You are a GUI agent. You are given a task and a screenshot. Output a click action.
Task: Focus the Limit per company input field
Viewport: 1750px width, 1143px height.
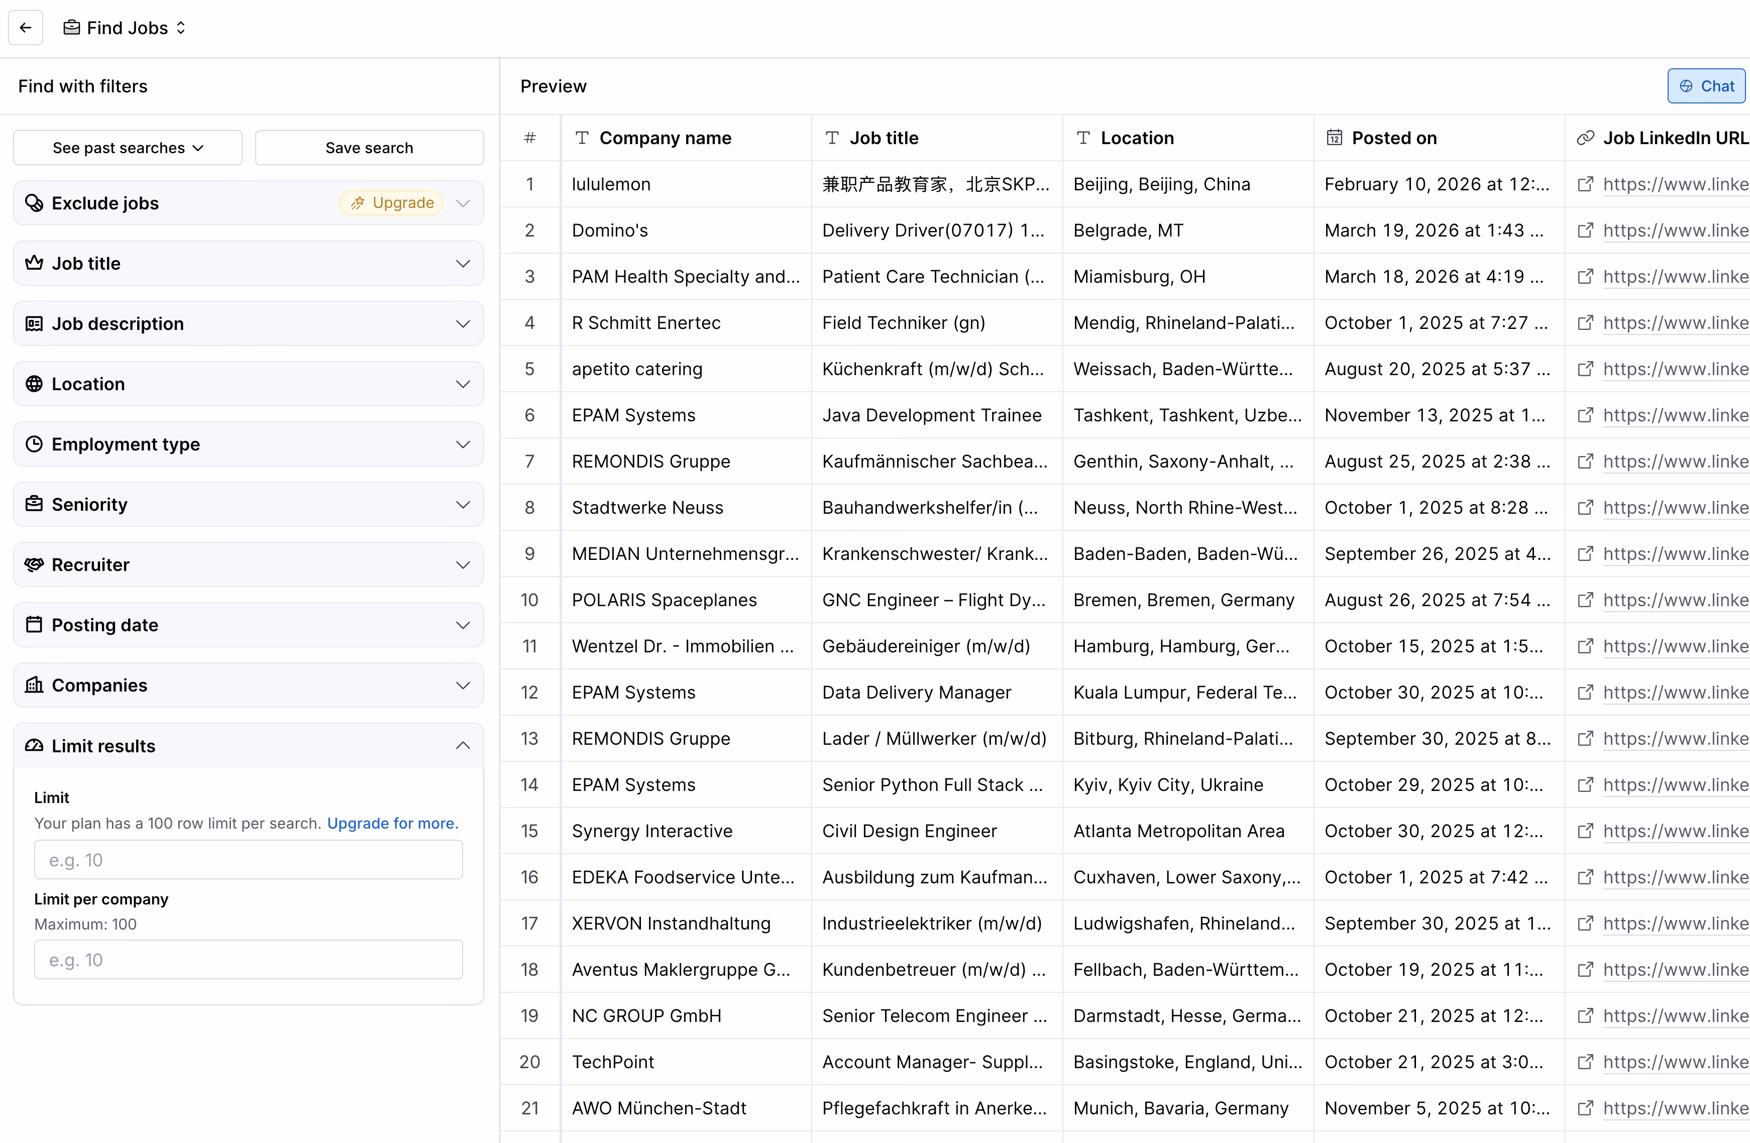pos(249,959)
